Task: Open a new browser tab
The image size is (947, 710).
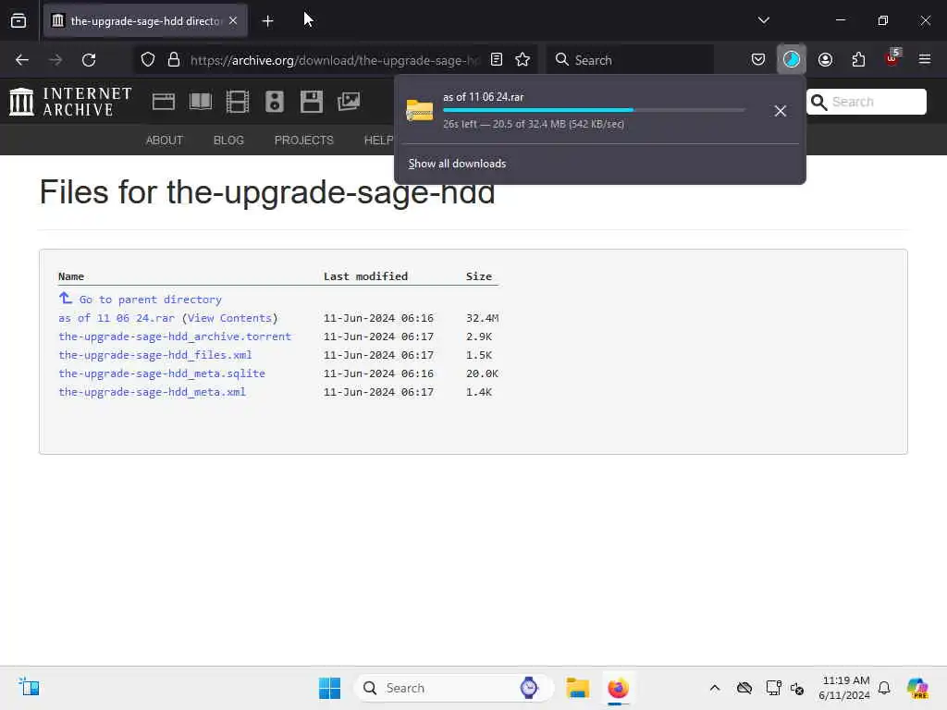Action: pos(267,21)
